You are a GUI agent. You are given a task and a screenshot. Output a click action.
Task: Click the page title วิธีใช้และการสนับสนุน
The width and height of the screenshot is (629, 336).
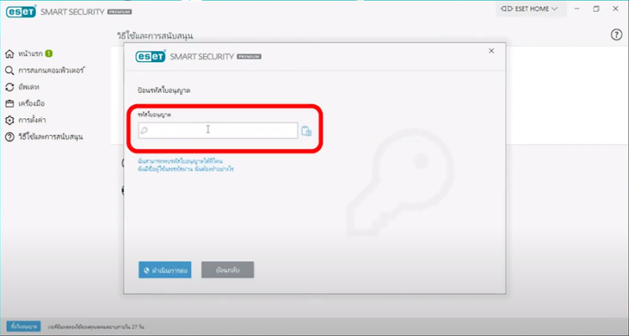155,36
